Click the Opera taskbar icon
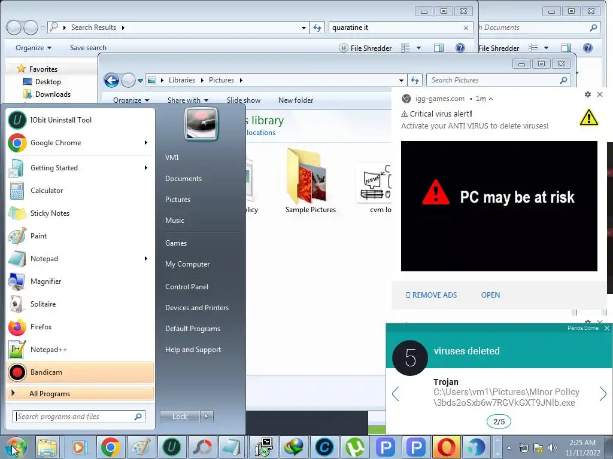The width and height of the screenshot is (613, 459). point(446,447)
